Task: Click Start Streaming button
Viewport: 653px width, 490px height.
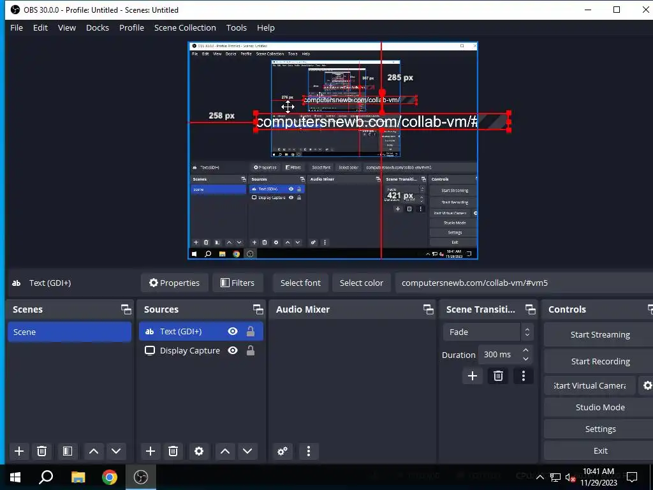Action: (599, 334)
